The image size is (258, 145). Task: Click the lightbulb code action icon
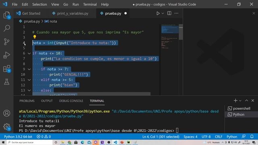[35, 37]
